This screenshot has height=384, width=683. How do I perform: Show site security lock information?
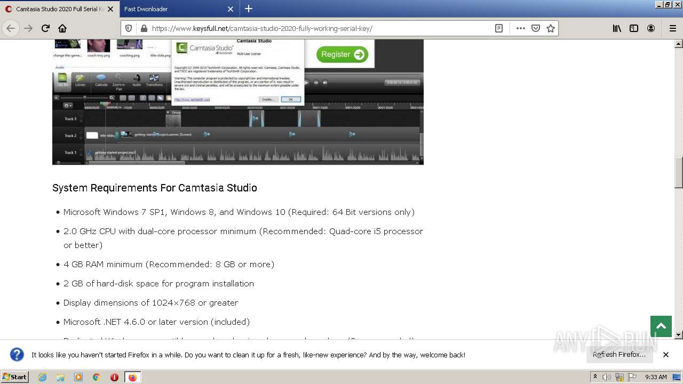click(144, 28)
